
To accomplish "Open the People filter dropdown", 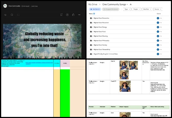I will (x=136, y=9).
